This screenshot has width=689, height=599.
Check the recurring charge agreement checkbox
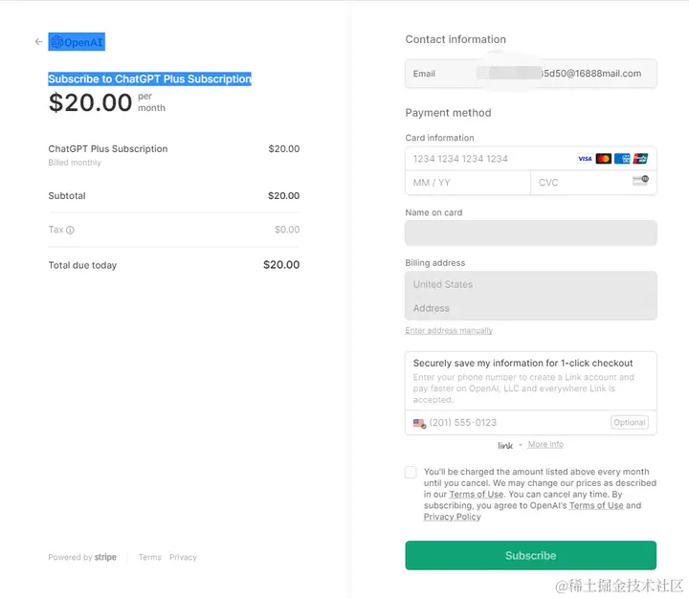pyautogui.click(x=411, y=473)
